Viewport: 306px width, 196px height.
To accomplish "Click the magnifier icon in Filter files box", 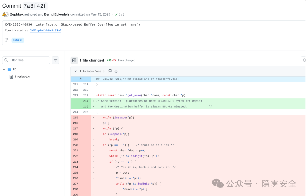I will (x=6, y=60).
